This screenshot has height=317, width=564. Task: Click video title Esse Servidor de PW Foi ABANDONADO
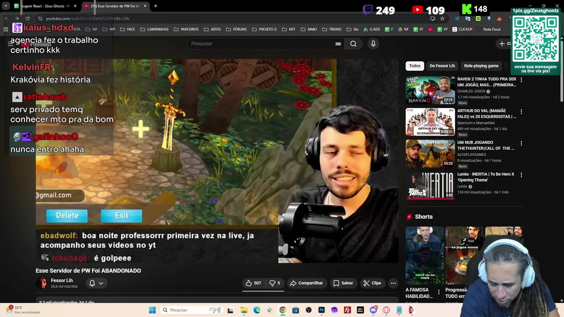point(88,271)
